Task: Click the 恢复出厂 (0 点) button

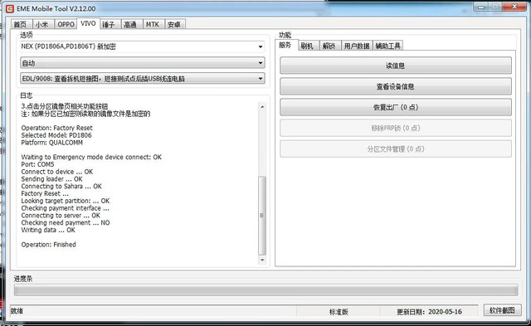Action: 396,107
